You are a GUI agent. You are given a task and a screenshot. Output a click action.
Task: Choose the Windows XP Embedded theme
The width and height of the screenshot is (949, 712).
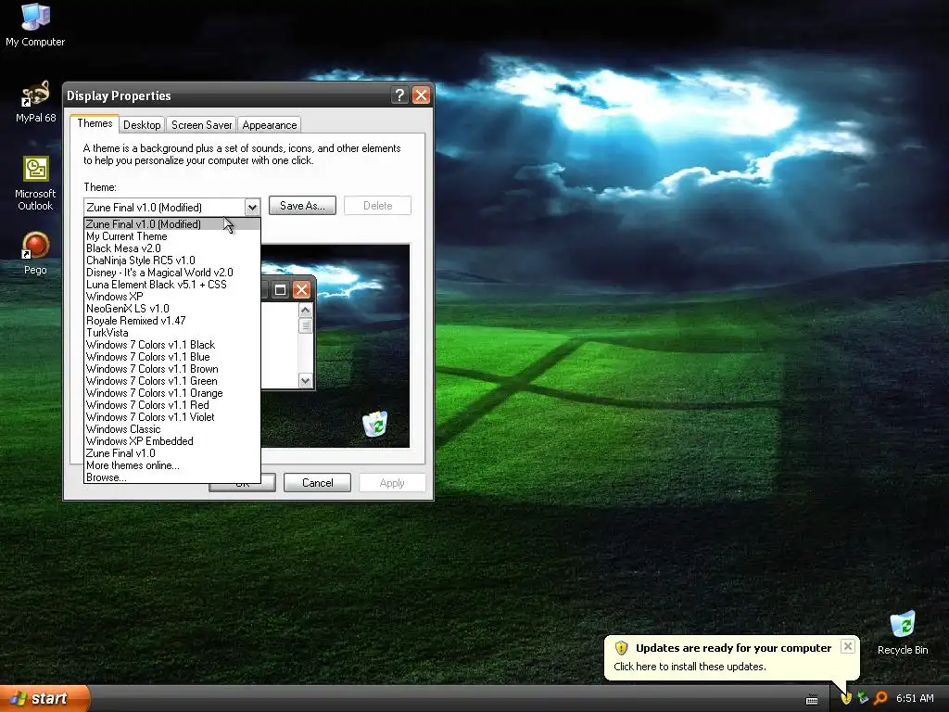[x=172, y=441]
